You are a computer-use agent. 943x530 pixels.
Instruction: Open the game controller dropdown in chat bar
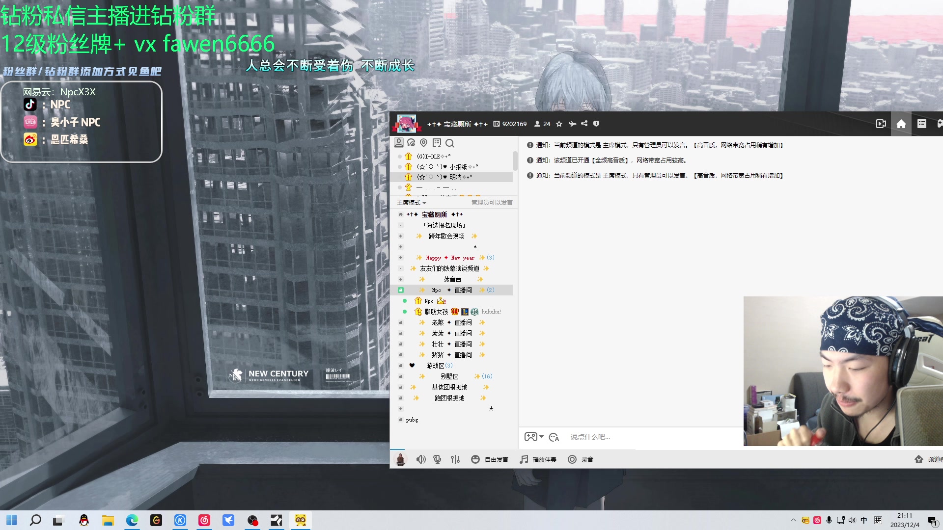click(534, 437)
